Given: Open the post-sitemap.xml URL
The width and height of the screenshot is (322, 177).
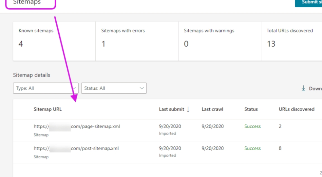Looking at the screenshot, I should (76, 148).
